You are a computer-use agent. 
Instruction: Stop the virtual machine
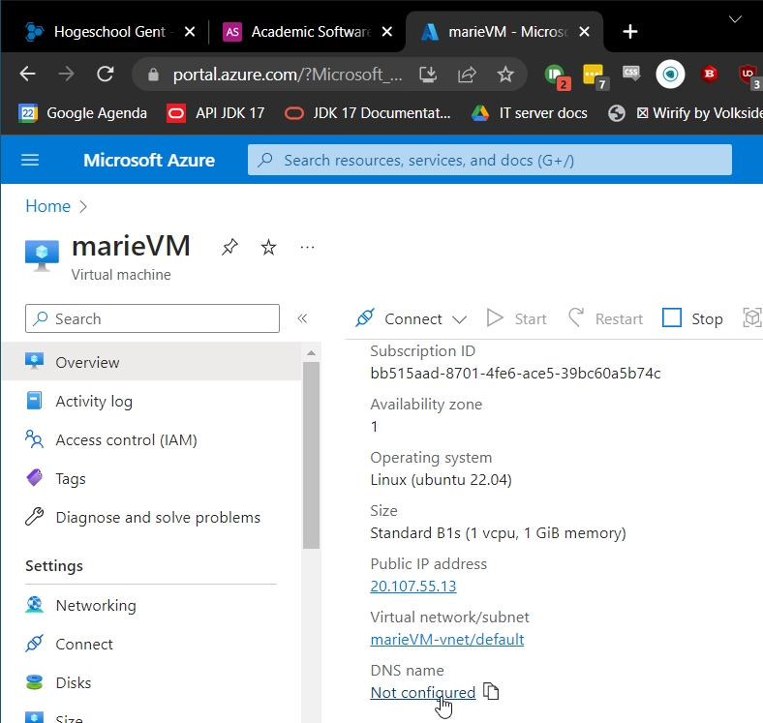(x=692, y=318)
